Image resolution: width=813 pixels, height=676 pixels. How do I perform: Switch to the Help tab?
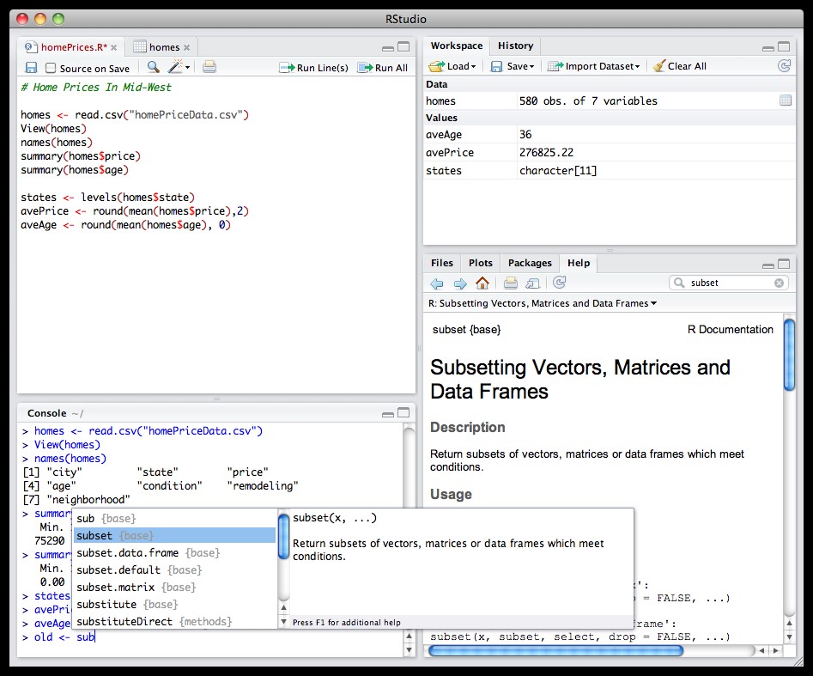point(579,263)
